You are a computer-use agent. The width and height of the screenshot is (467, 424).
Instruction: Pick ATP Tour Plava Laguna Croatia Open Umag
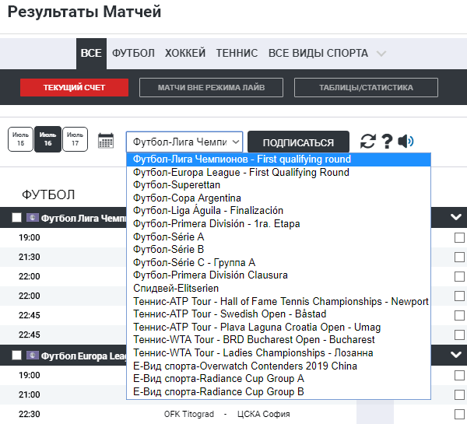(x=279, y=327)
